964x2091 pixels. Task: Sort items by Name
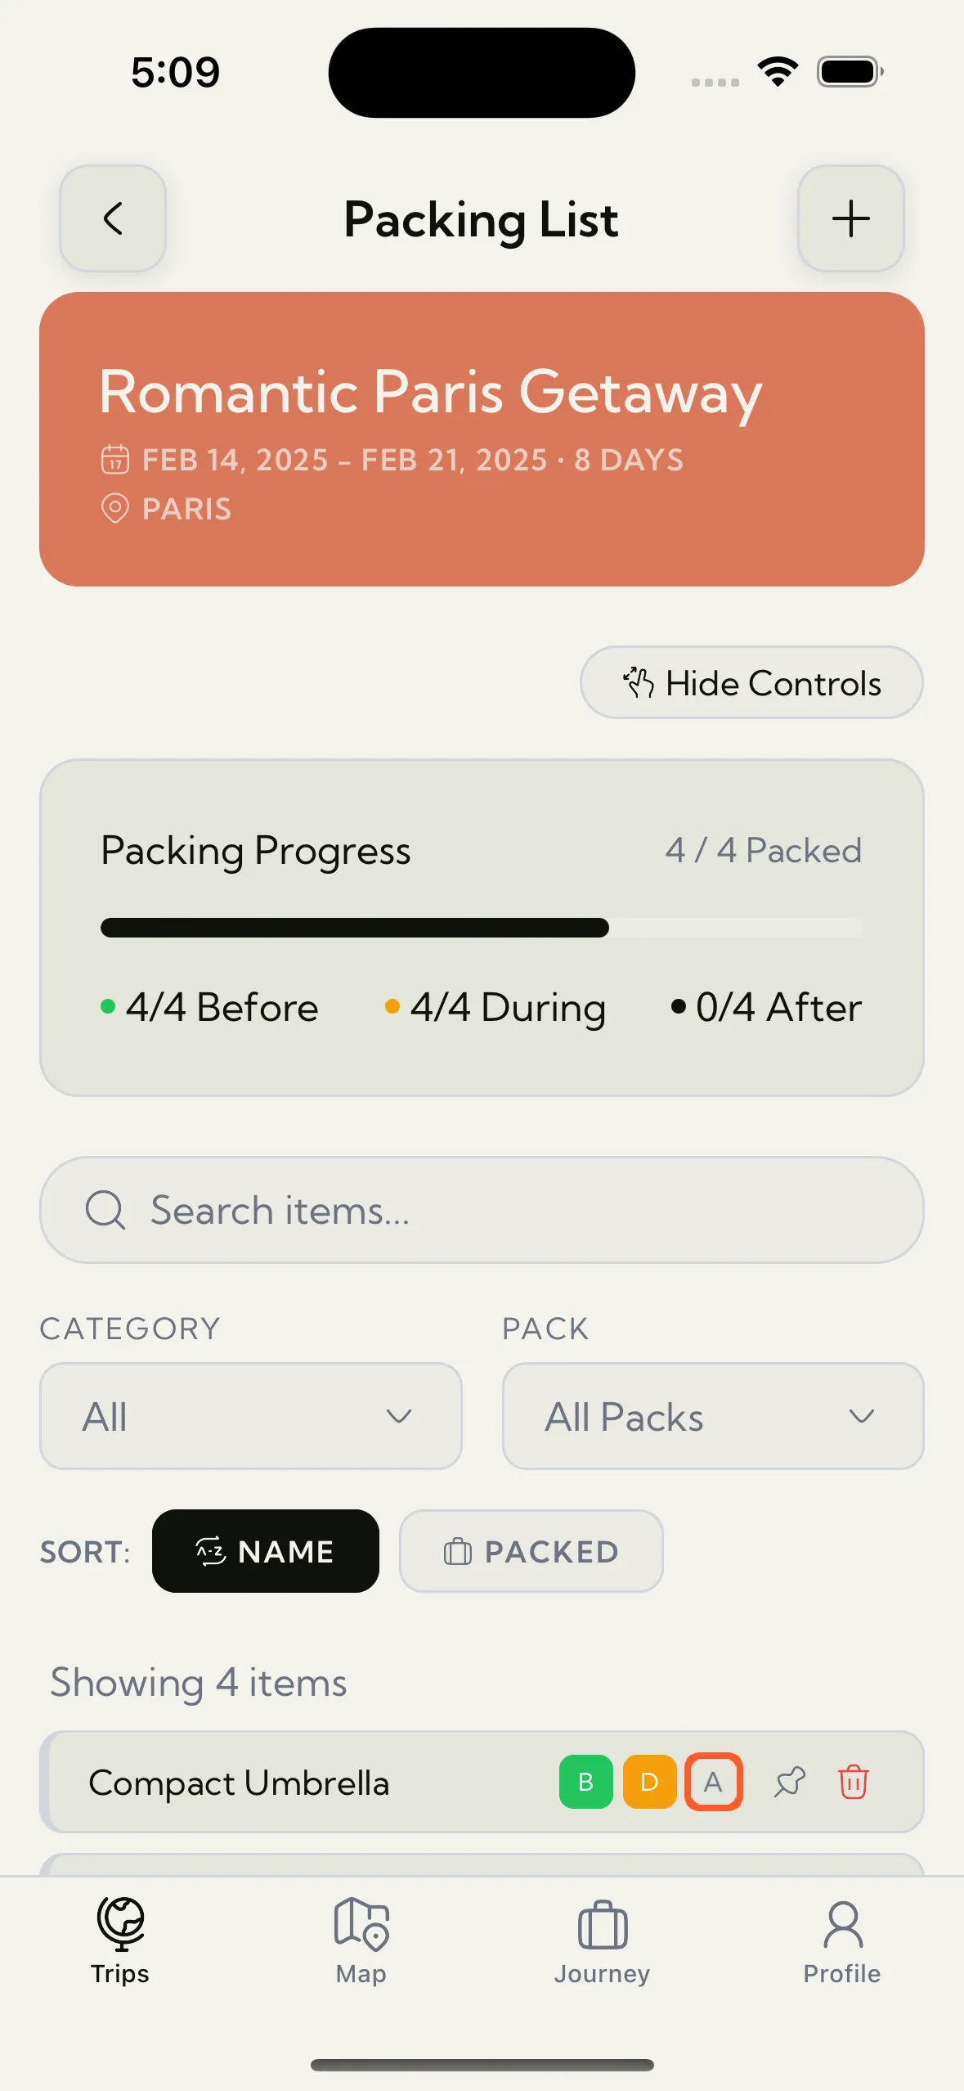pyautogui.click(x=266, y=1551)
